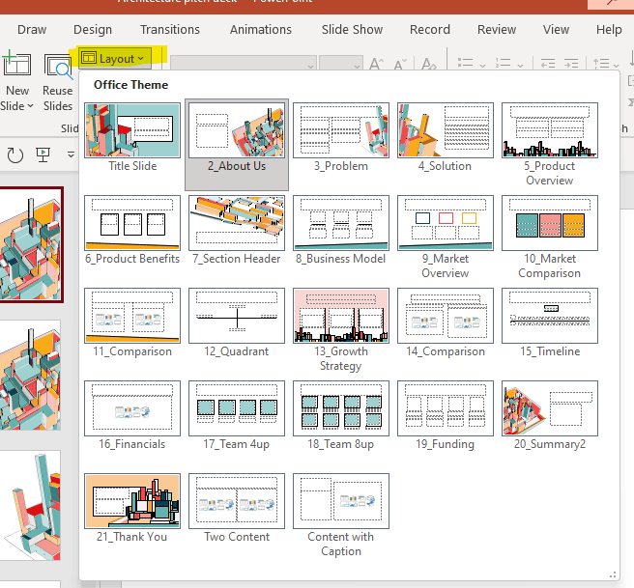The width and height of the screenshot is (634, 588).
Task: Open the View tab
Action: point(556,30)
